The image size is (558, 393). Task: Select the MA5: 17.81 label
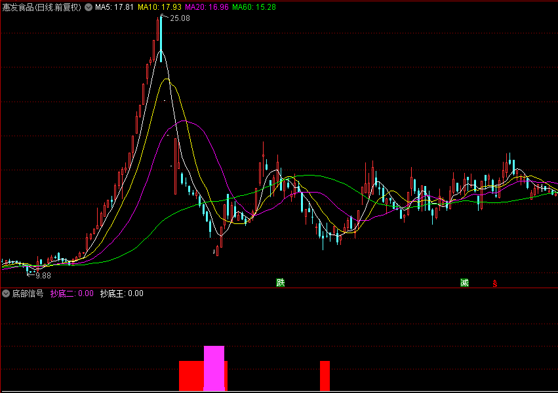tap(114, 7)
